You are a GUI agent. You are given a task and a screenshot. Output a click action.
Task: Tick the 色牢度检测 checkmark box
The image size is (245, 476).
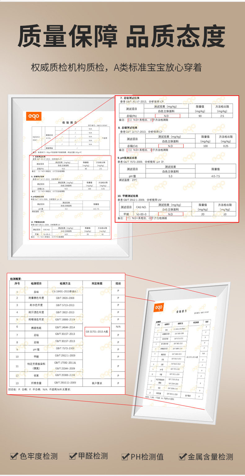coord(14,456)
